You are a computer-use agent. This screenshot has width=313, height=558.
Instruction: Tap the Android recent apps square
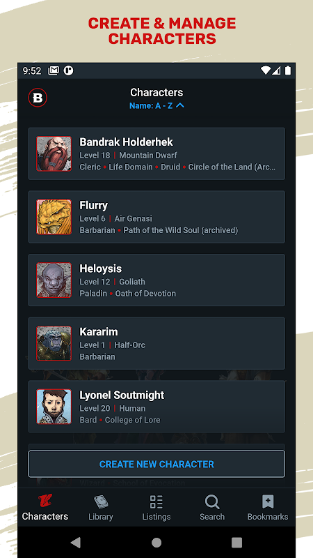click(236, 543)
